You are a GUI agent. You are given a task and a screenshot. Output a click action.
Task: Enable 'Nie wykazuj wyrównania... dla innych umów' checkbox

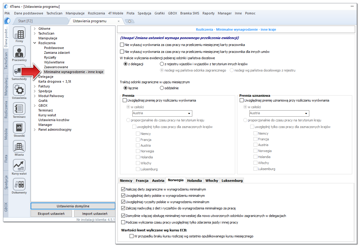pos(122,52)
